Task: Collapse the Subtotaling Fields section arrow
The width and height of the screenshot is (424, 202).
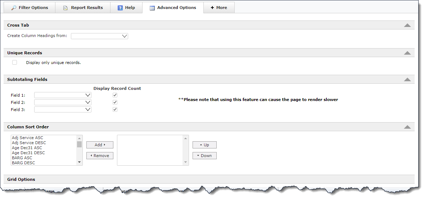Action: point(407,79)
